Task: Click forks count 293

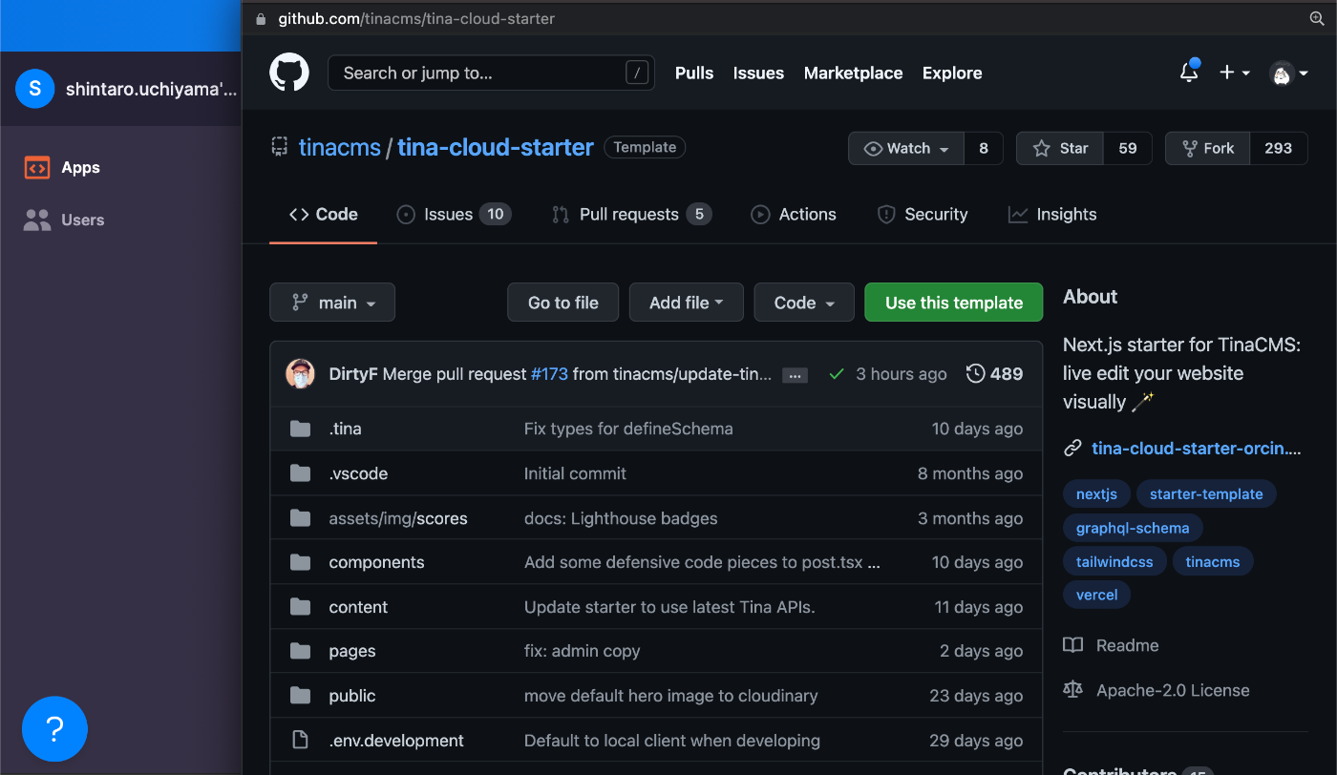Action: (x=1279, y=148)
